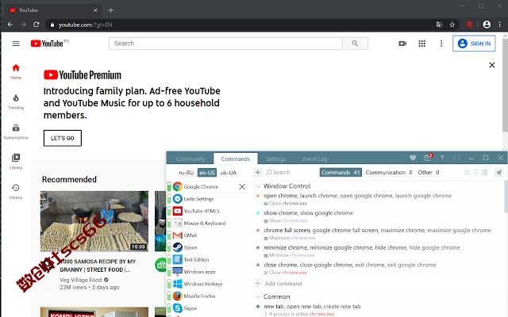This screenshot has height=317, width=508.
Task: Open the YouTube hamburger guide menu
Action: [16, 44]
